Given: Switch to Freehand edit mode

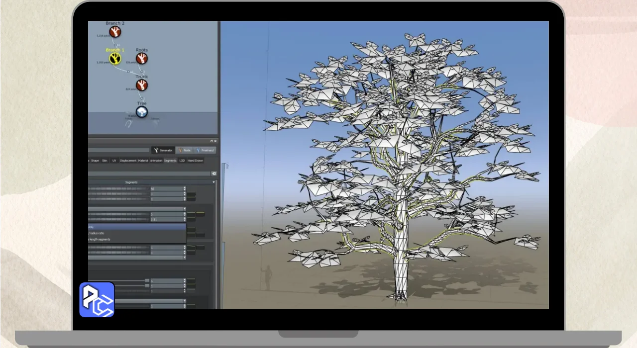Looking at the screenshot, I should tap(205, 150).
